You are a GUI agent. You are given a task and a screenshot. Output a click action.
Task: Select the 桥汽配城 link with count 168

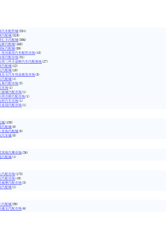tap(7, 44)
